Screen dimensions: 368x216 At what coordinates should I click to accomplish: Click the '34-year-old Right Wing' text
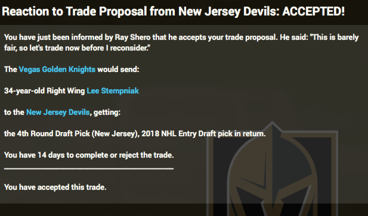coord(44,91)
